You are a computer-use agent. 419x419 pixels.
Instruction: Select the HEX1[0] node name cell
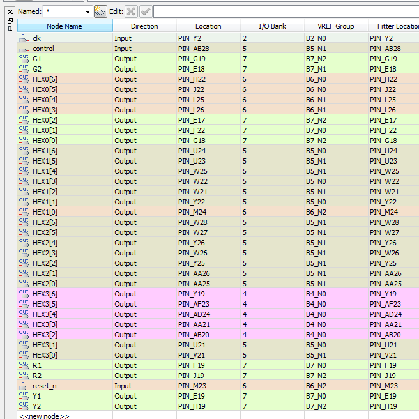pyautogui.click(x=45, y=212)
